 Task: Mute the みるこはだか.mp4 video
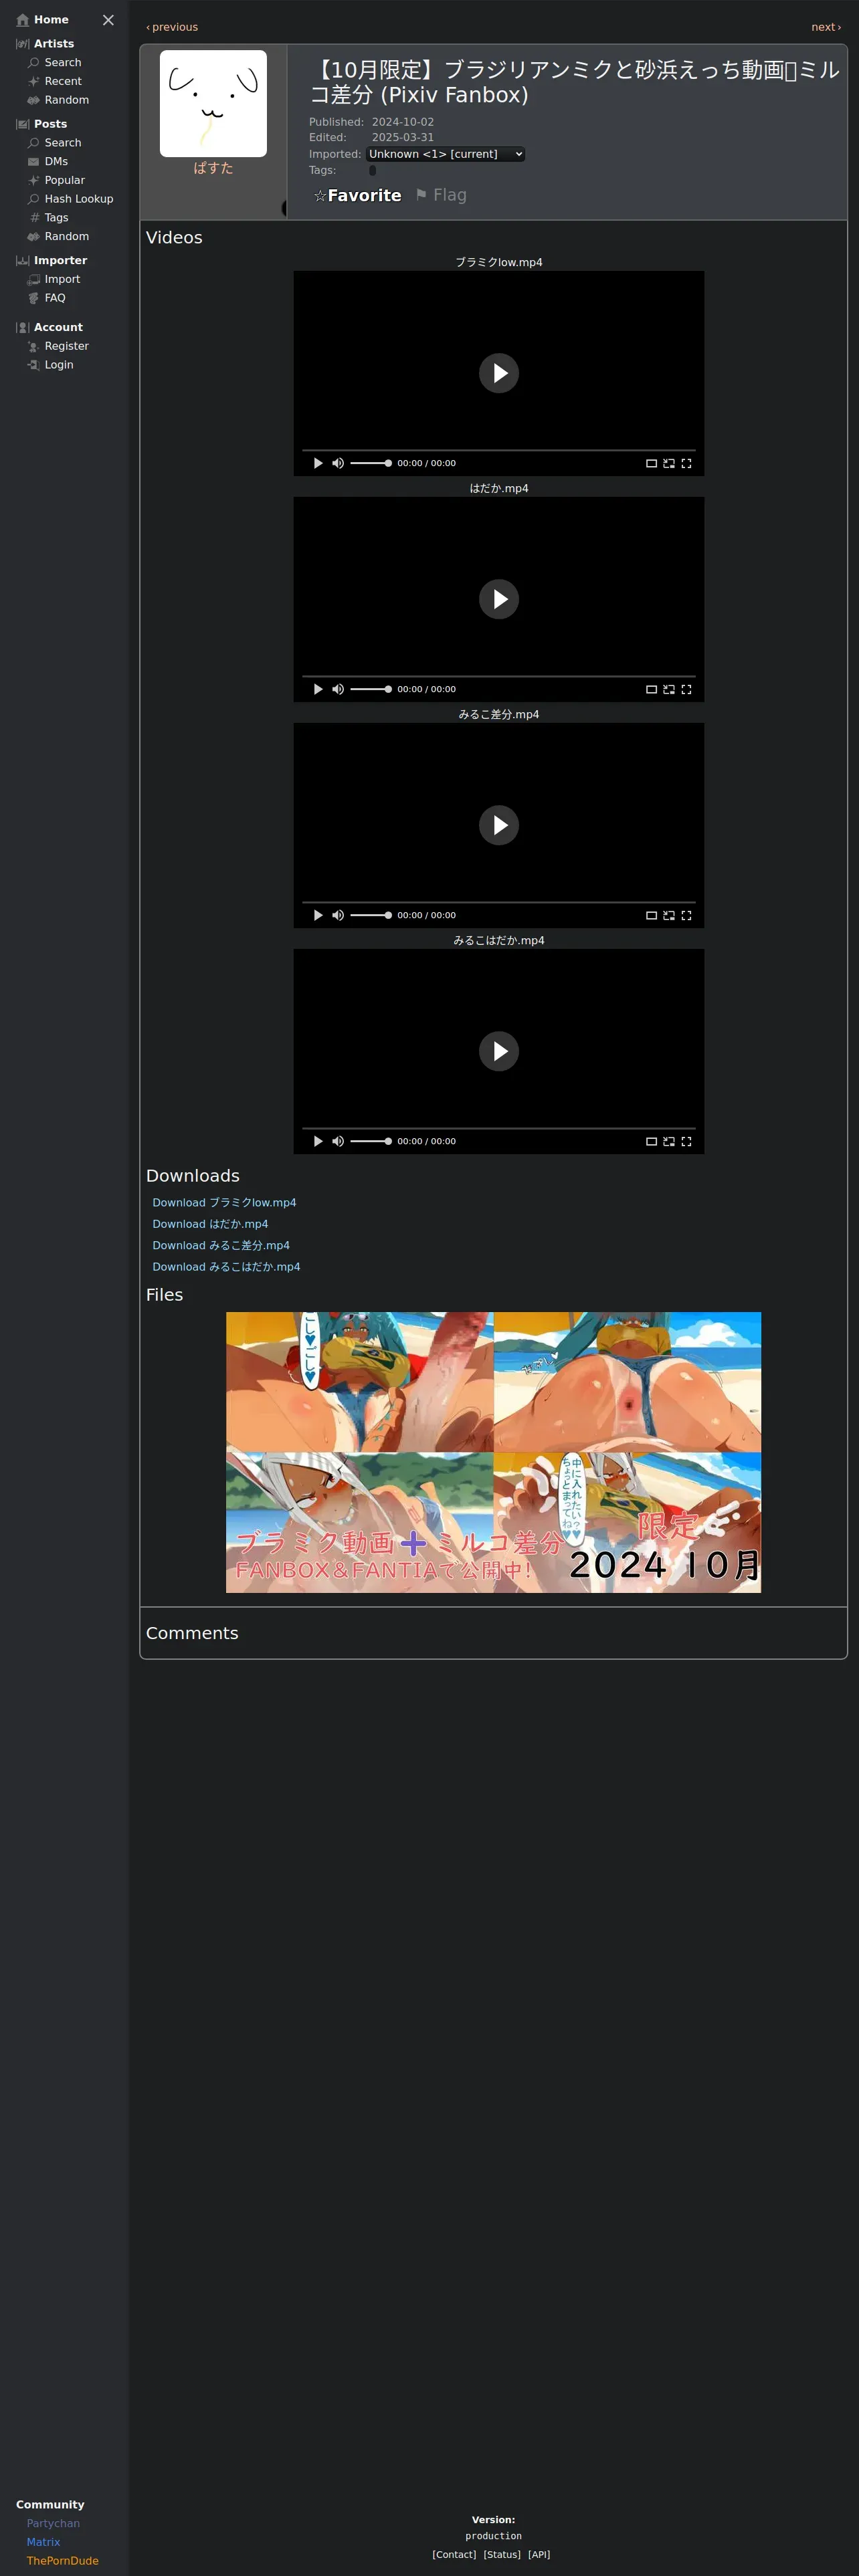[338, 1141]
